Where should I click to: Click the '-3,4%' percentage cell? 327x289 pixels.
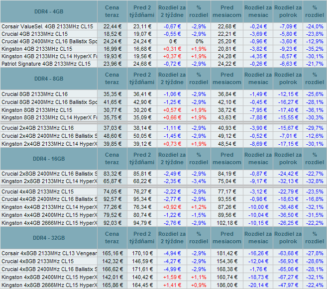coord(199,181)
